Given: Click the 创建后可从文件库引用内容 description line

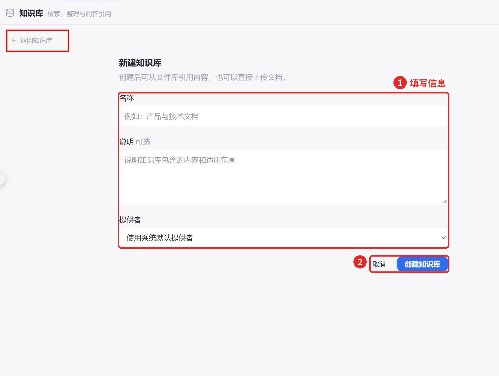Looking at the screenshot, I should point(203,77).
